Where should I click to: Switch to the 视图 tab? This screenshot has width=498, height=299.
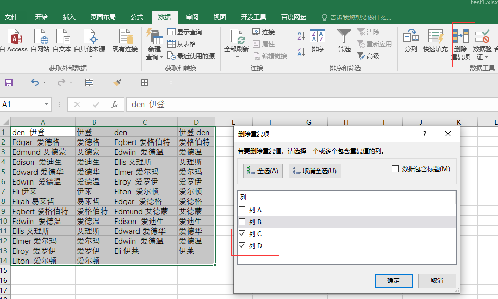tap(219, 17)
